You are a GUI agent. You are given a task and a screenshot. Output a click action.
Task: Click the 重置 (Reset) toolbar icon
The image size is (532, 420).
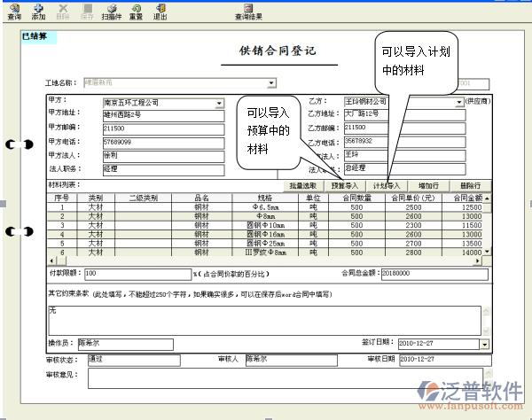[x=136, y=12]
